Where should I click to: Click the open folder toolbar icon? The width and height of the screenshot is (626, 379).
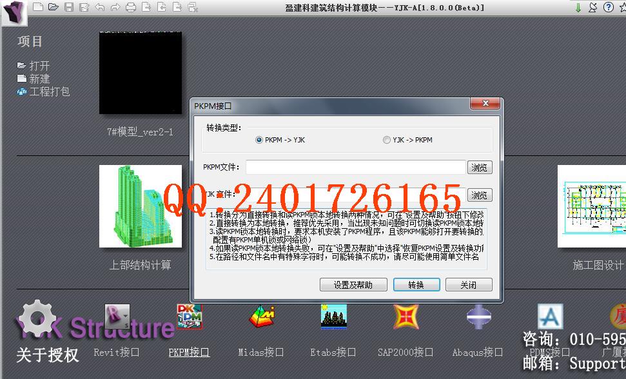click(x=54, y=7)
